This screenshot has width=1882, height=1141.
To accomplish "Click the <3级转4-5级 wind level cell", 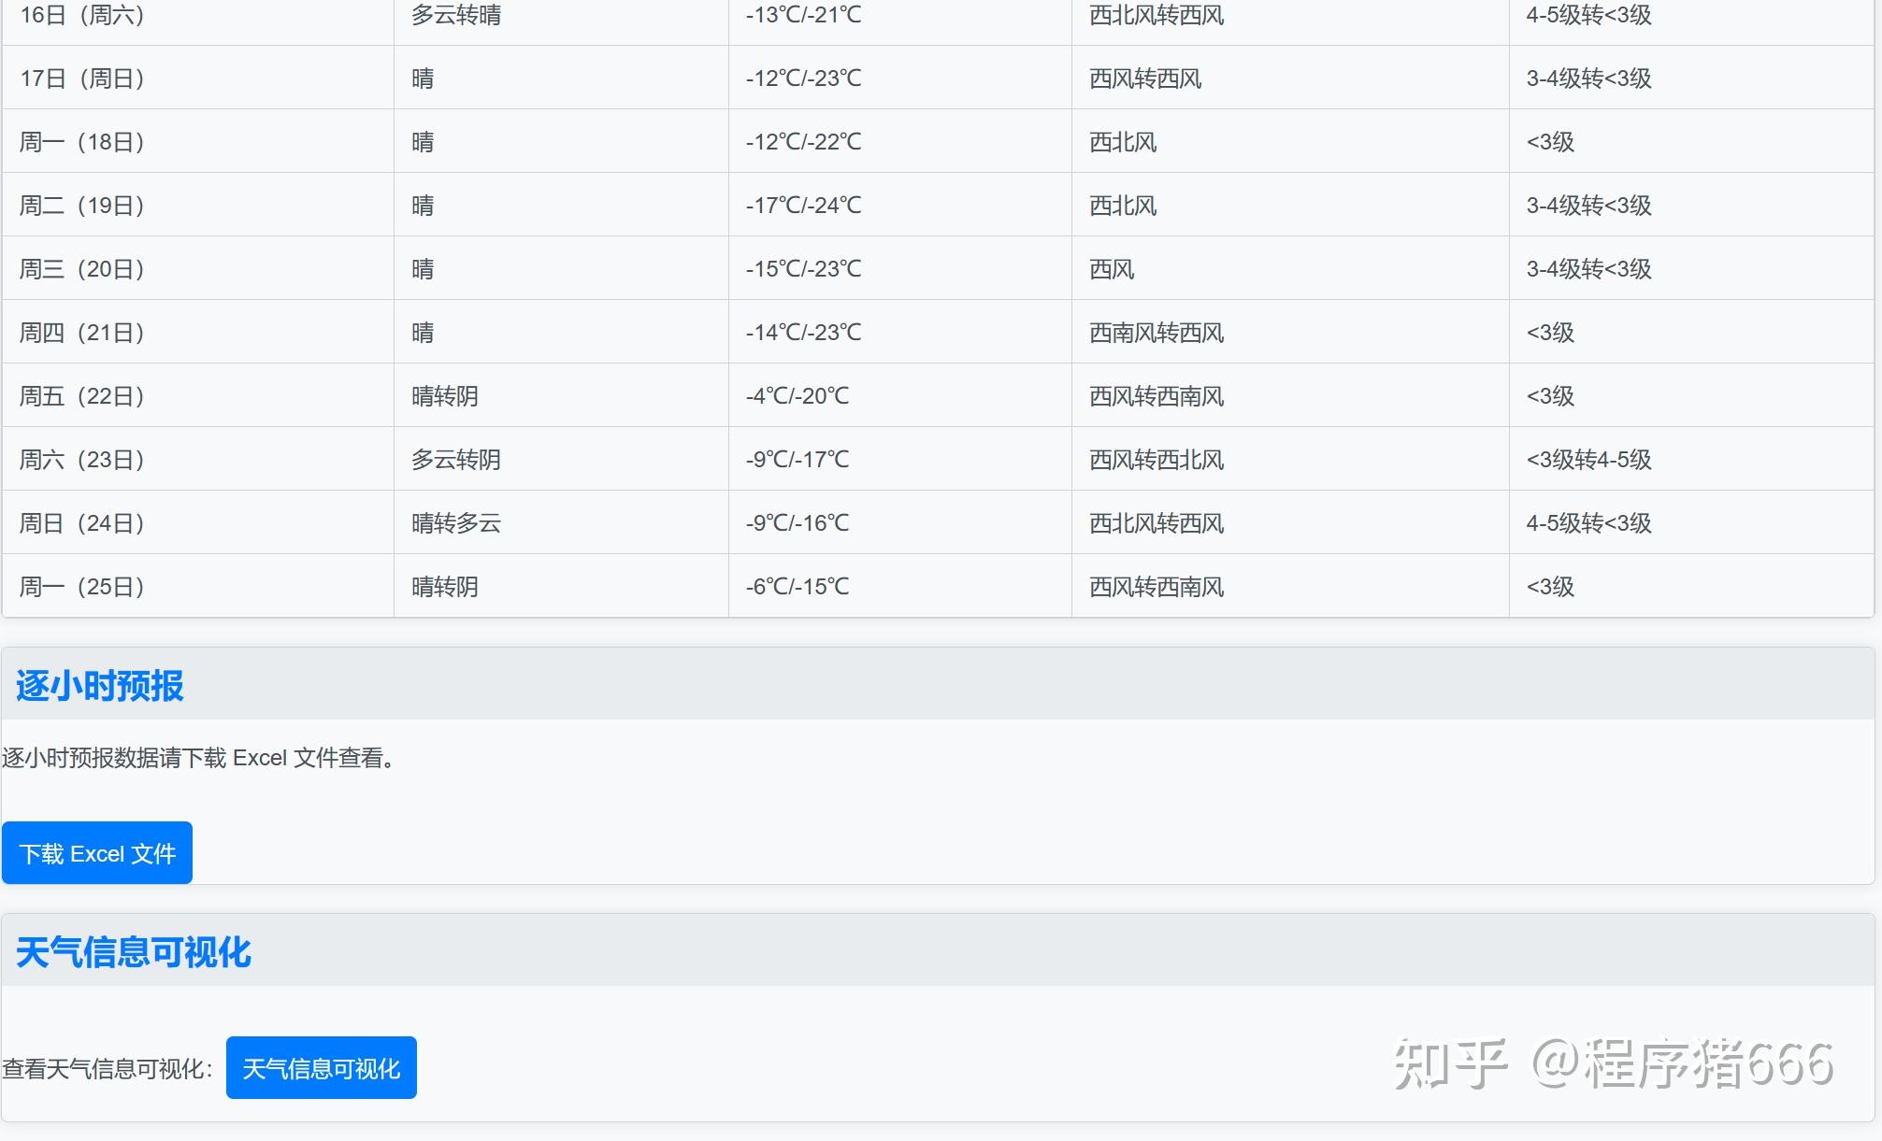I will tap(1588, 460).
